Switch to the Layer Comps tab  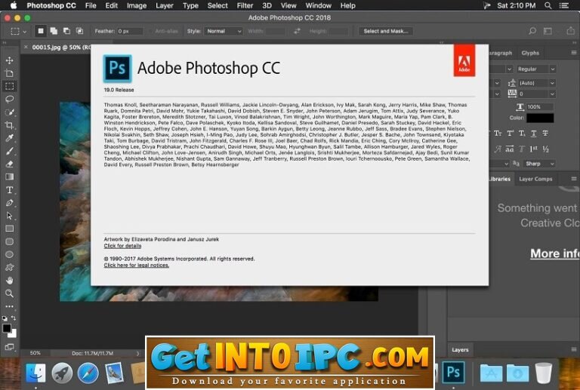pos(535,179)
